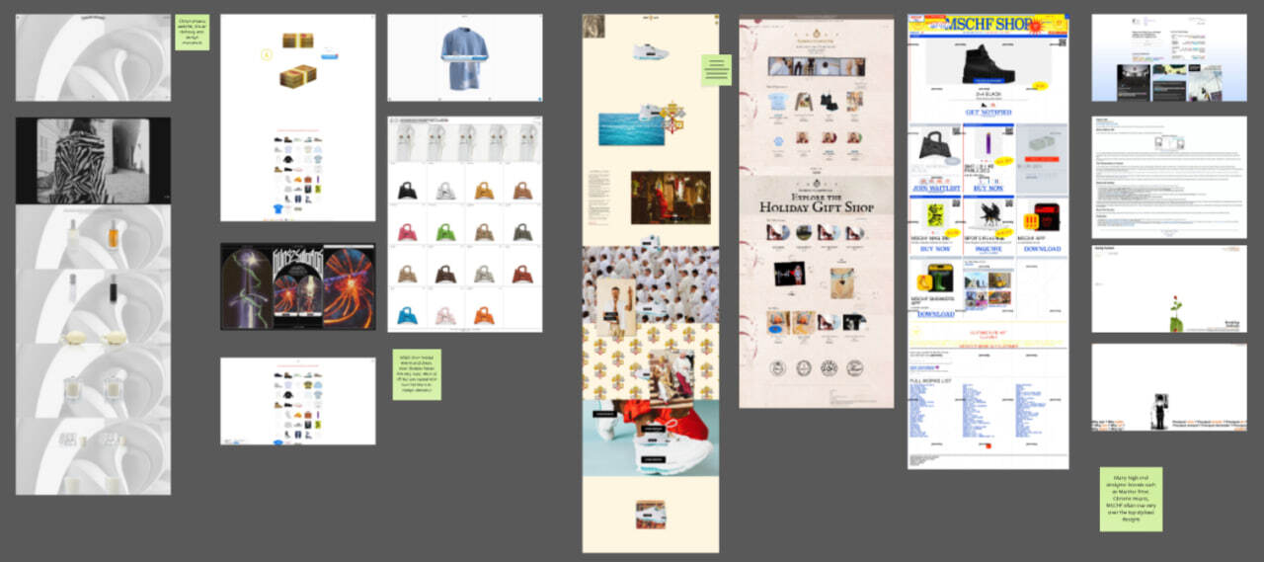Select the zebra-print coat photo
The height and width of the screenshot is (562, 1264).
pos(81,160)
